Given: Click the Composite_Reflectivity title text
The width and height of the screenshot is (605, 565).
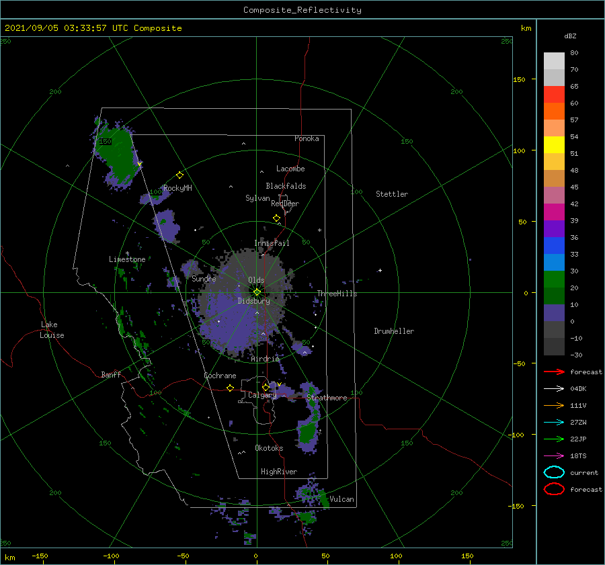Looking at the screenshot, I should 302,10.
